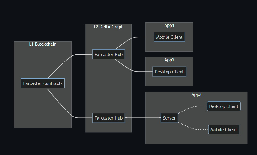
Task: Select the App2 subgraph label
Action: coord(169,60)
